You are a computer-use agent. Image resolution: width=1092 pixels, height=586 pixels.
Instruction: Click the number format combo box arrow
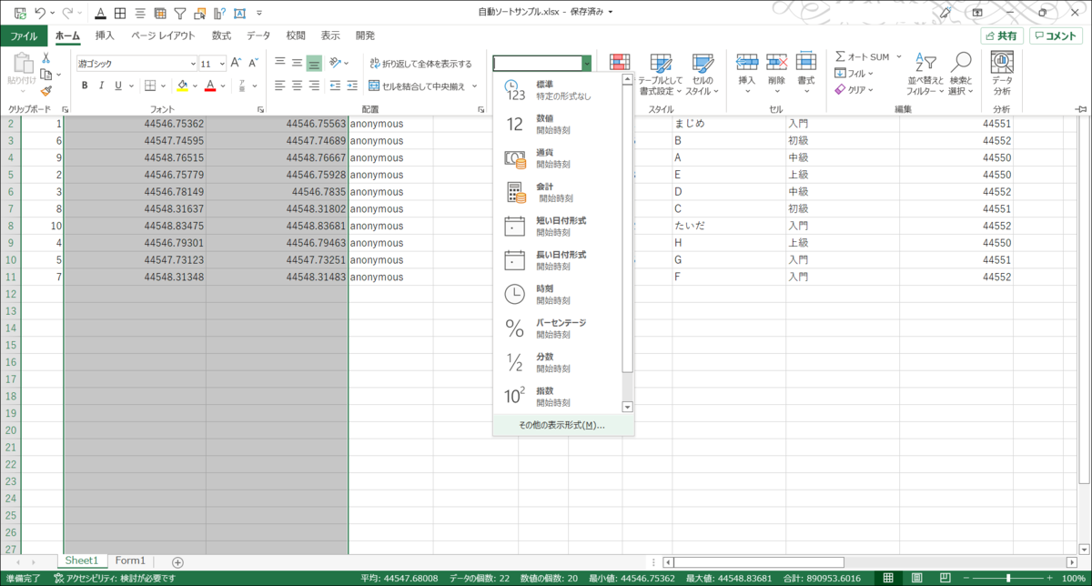(x=587, y=64)
